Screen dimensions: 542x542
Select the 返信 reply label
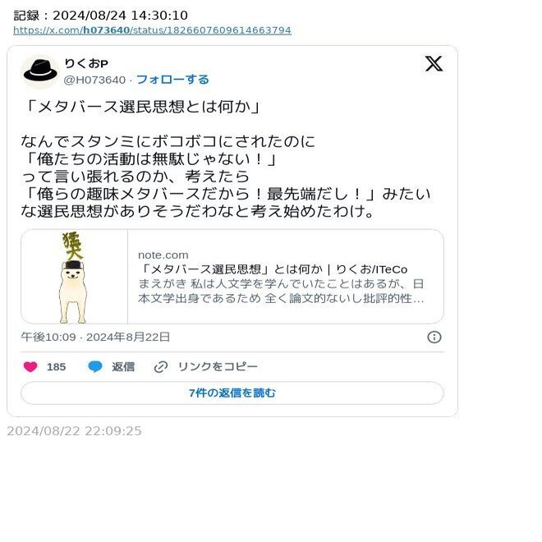coord(123,367)
